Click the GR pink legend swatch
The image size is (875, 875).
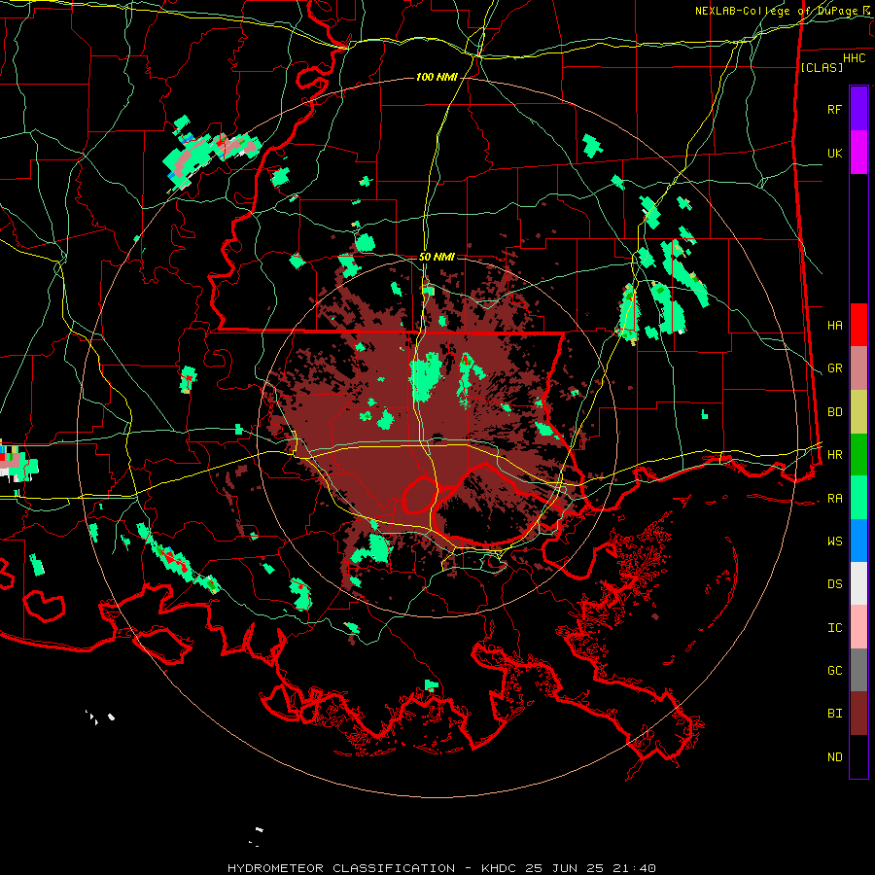point(858,368)
